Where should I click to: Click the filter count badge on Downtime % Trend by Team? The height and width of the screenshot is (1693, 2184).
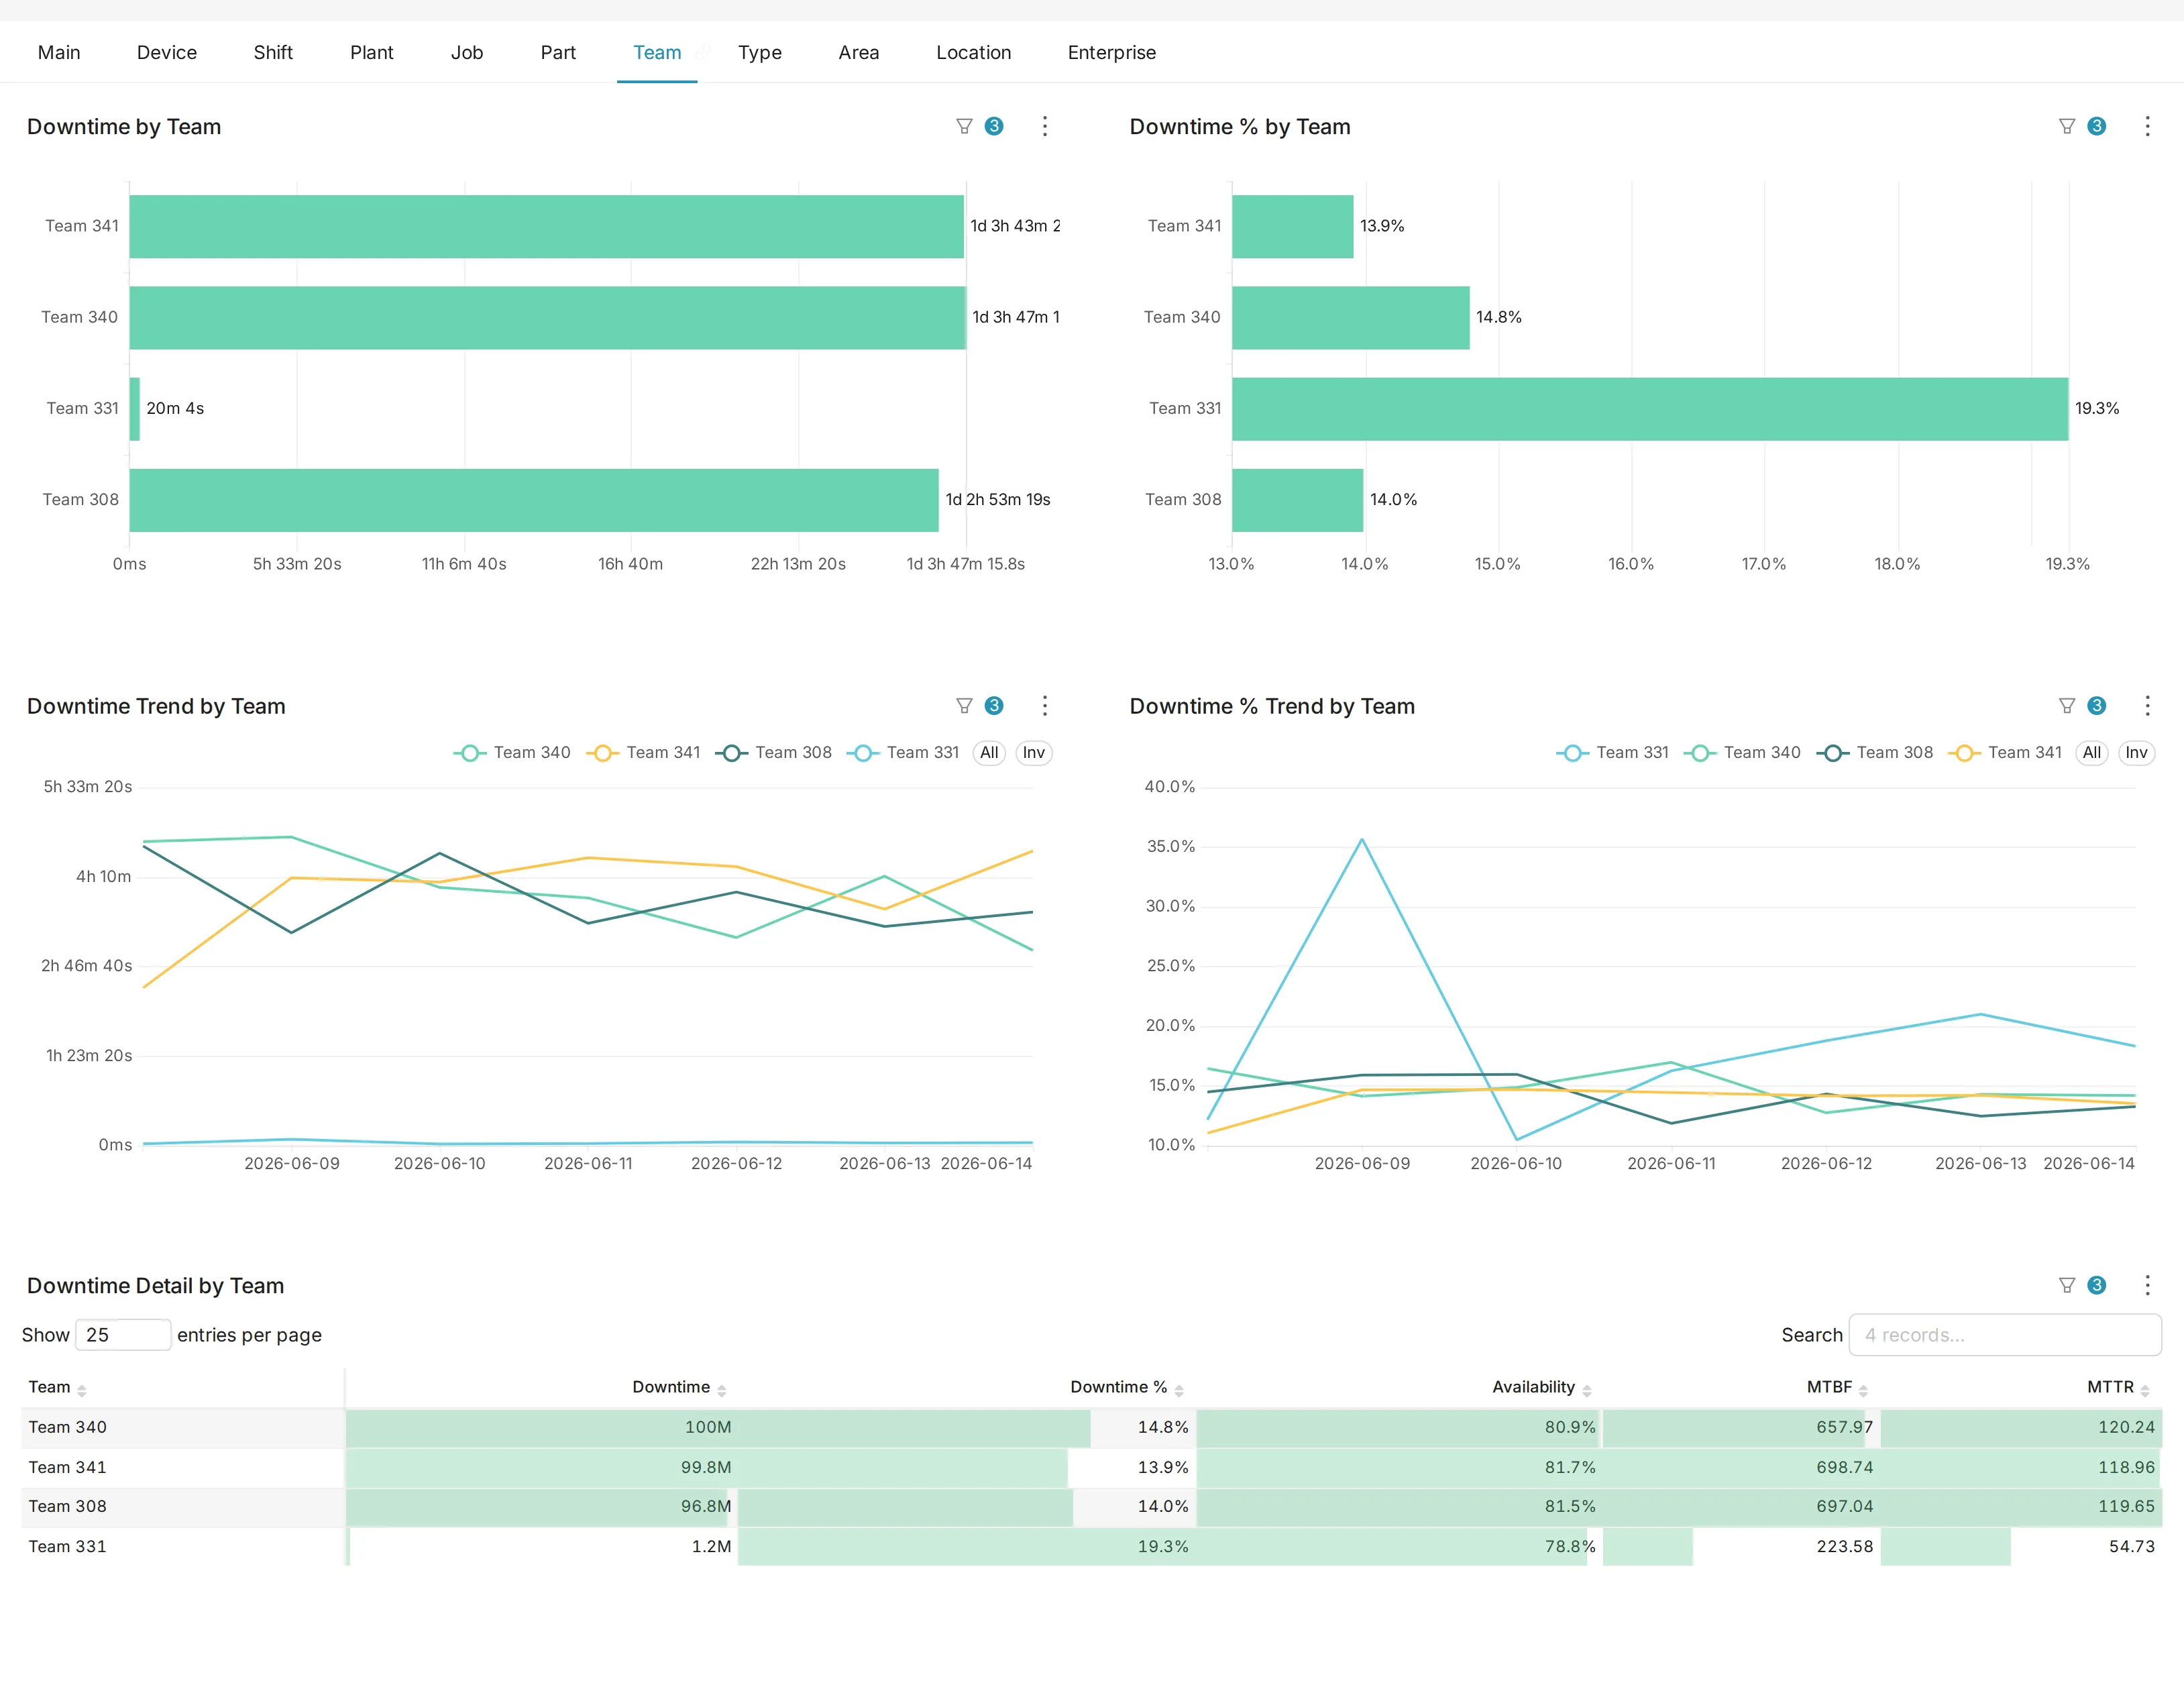coord(2097,706)
